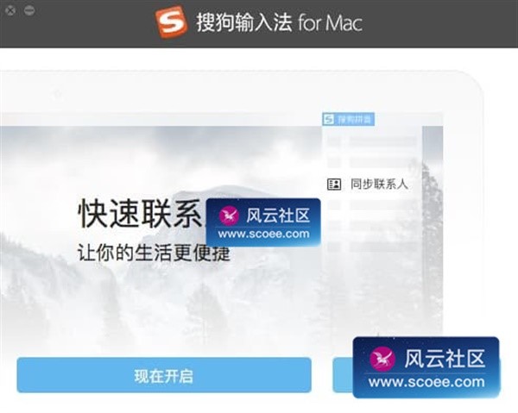Image resolution: width=518 pixels, height=413 pixels.
Task: Select the blurred menu row above 同步联系人
Action: point(372,162)
